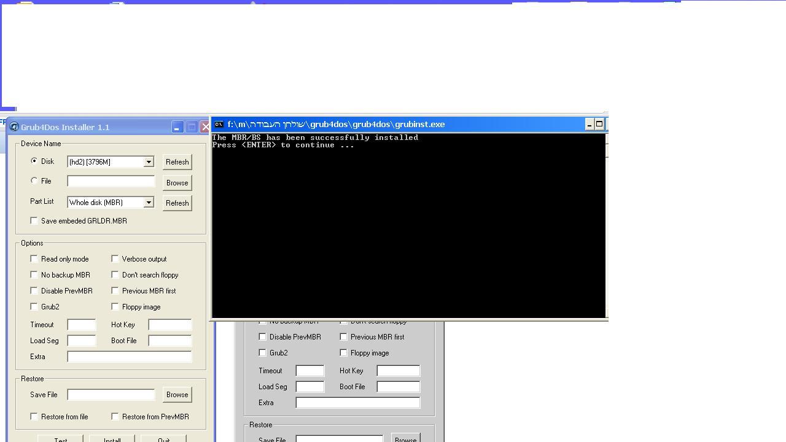Open the grubinst.exe console system menu icon

point(219,124)
